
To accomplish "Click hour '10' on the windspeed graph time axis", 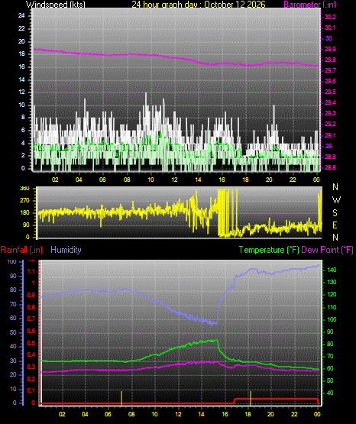I will [x=150, y=180].
